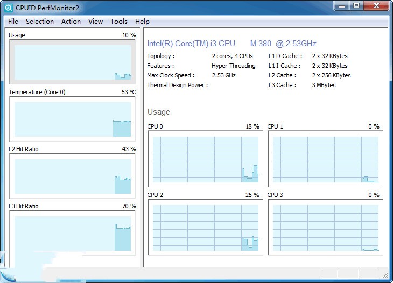Screen dimensions: 393x283
Task: Open the Tools menu
Action: pyautogui.click(x=119, y=22)
